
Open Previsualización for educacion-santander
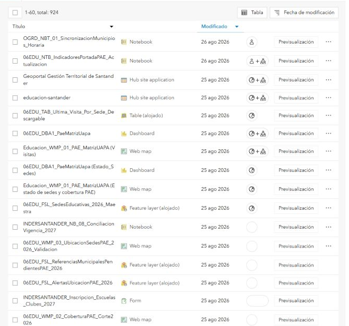[296, 98]
